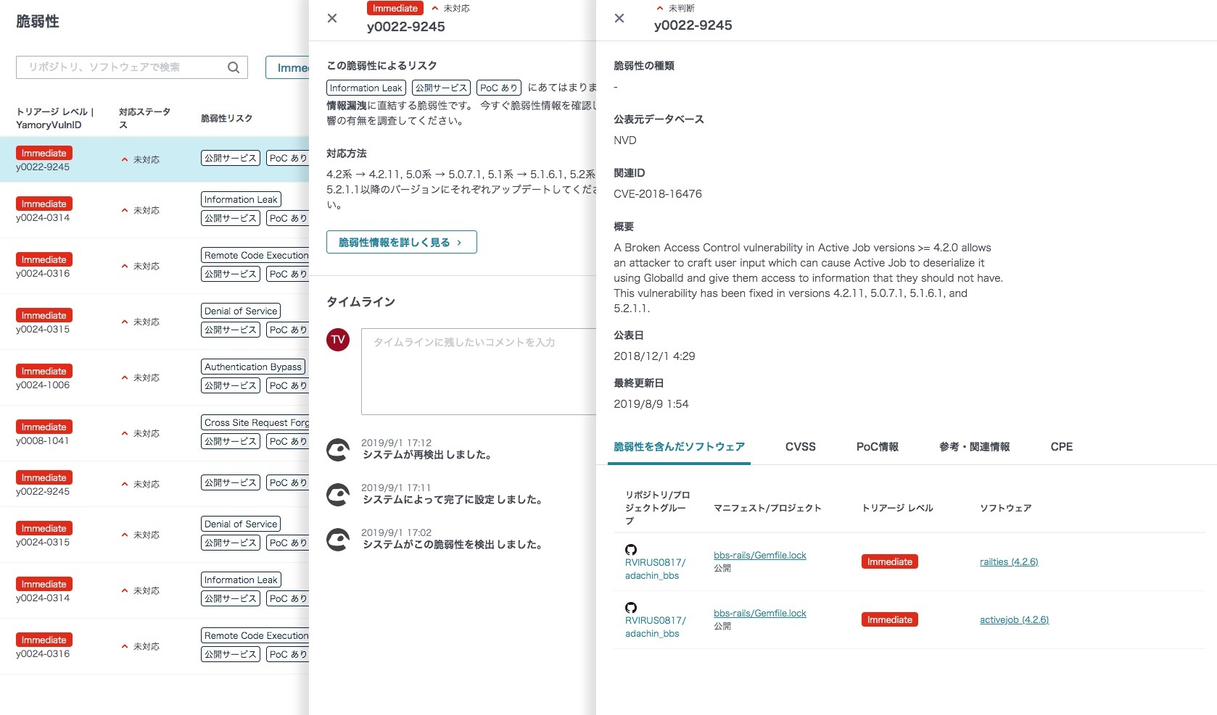Click the TV user avatar in timeline
Screen dimensions: 1217x715
point(338,340)
